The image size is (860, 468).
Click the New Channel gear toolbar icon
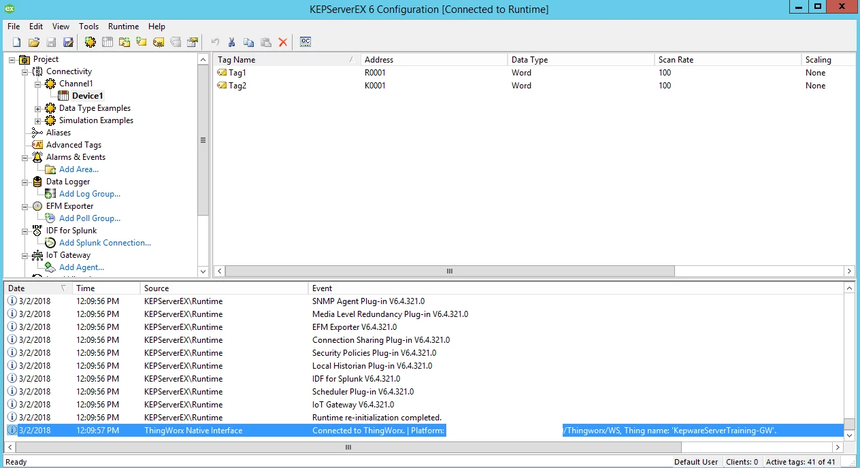tap(90, 42)
